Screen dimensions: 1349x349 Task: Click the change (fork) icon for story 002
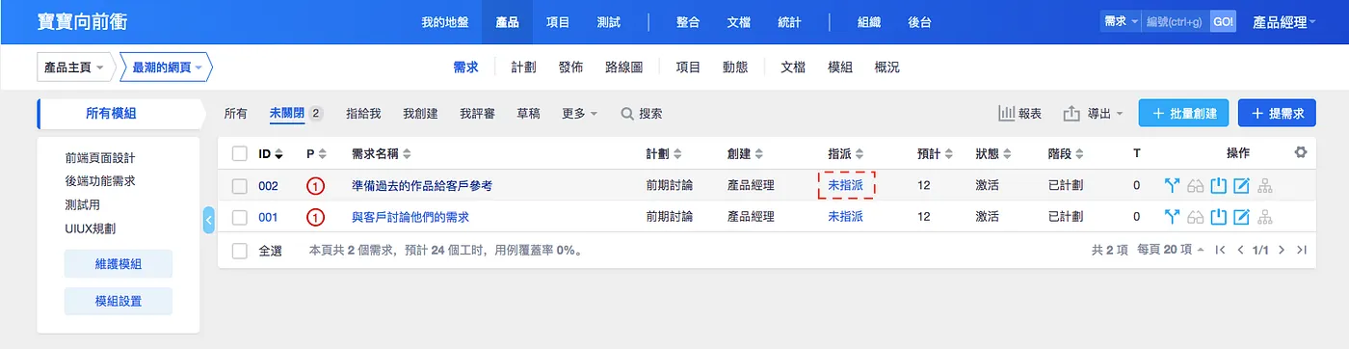1173,186
